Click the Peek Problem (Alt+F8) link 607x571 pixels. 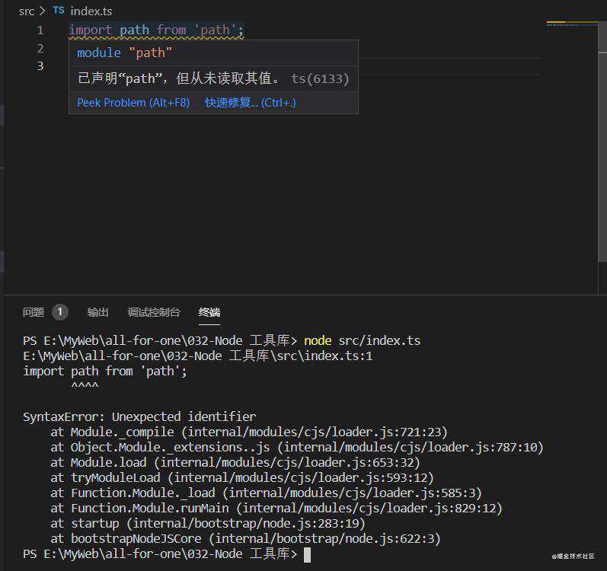pyautogui.click(x=133, y=103)
